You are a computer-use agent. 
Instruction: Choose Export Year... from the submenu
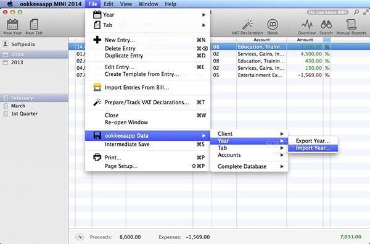click(313, 141)
